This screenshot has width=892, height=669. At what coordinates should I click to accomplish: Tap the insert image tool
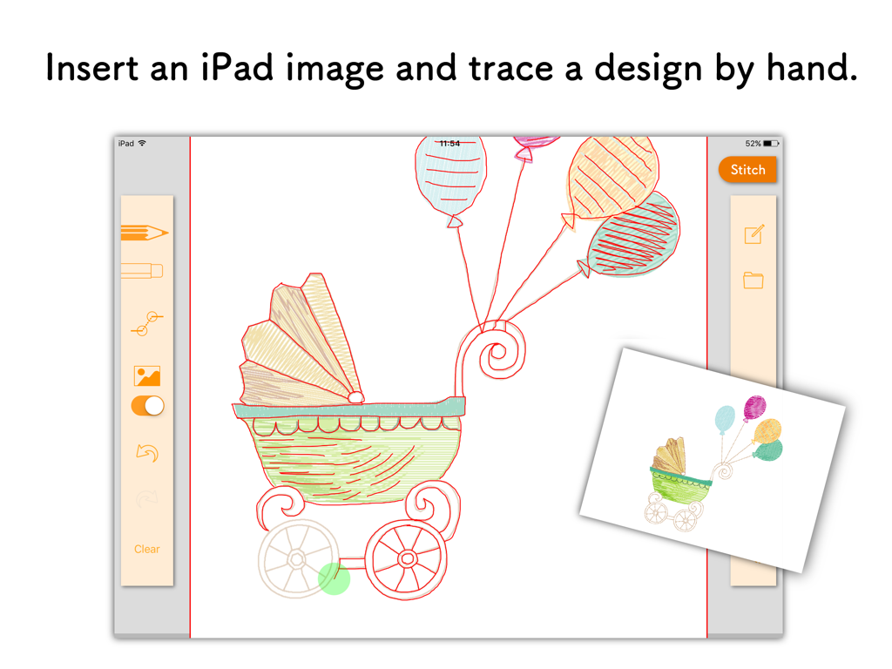145,375
